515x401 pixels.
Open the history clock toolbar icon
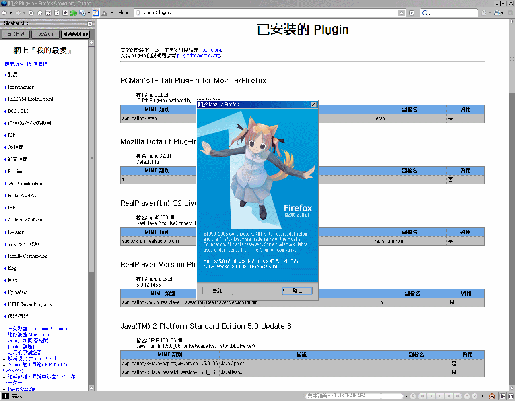coord(82,13)
